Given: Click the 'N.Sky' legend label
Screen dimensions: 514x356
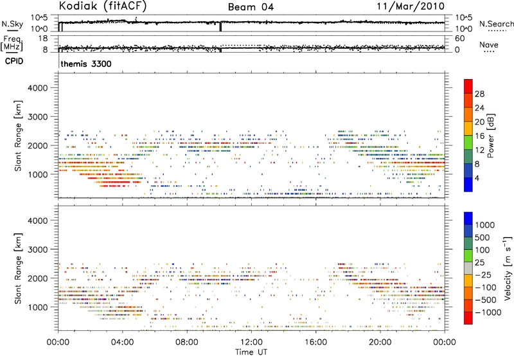Looking at the screenshot, I should click(12, 24).
